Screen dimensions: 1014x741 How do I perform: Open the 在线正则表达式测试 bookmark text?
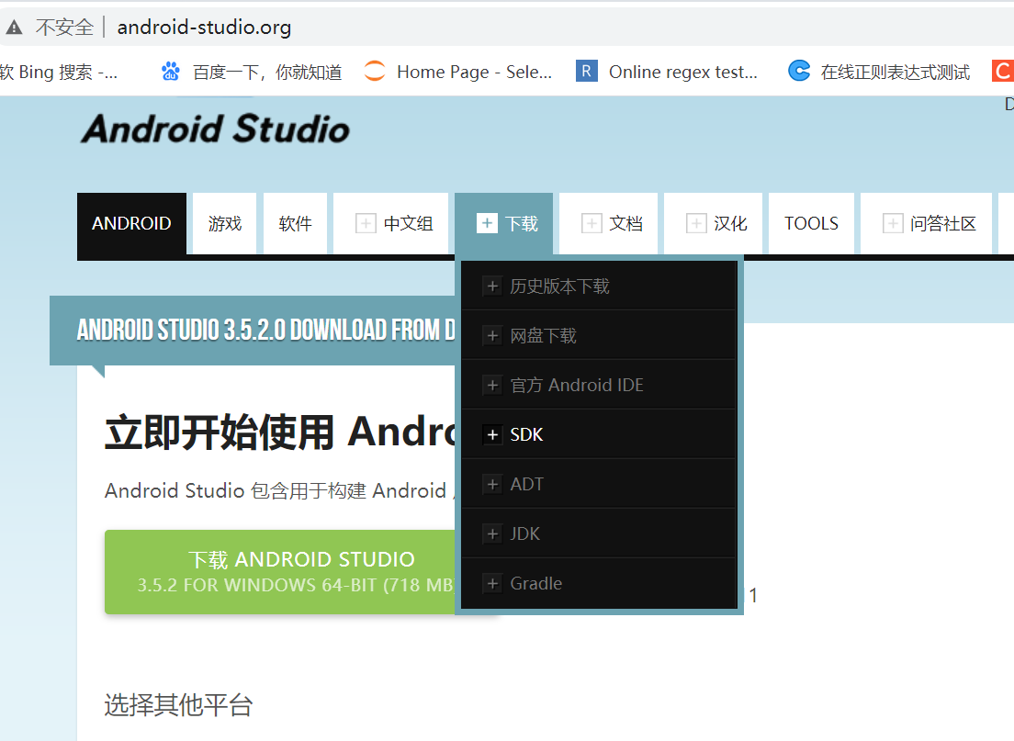coord(895,72)
